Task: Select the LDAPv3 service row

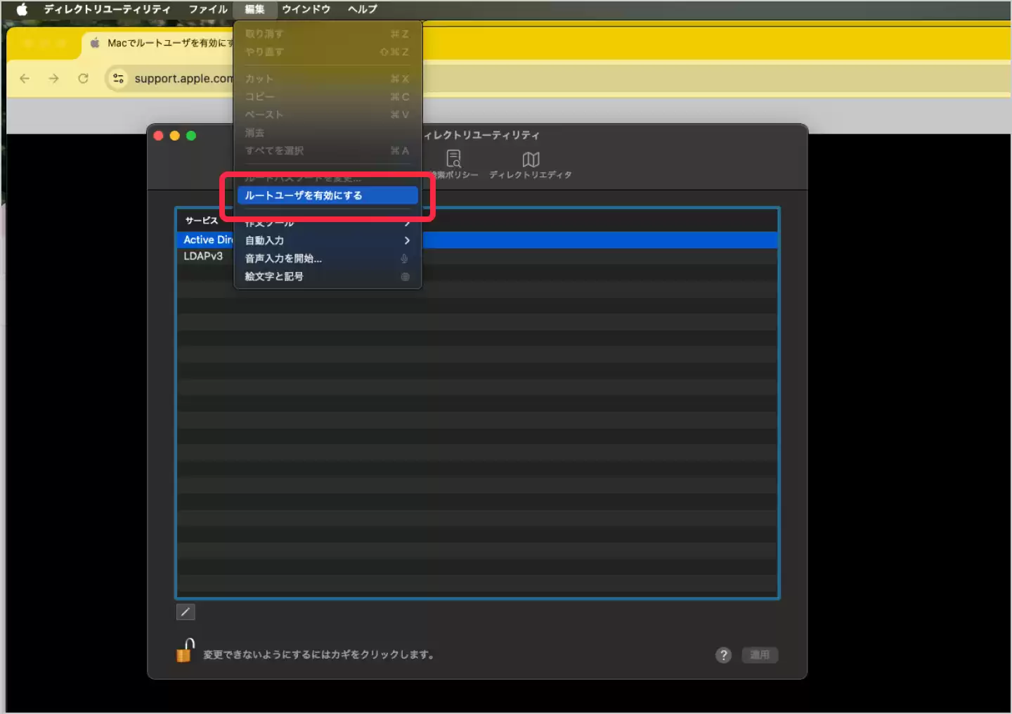Action: [203, 257]
